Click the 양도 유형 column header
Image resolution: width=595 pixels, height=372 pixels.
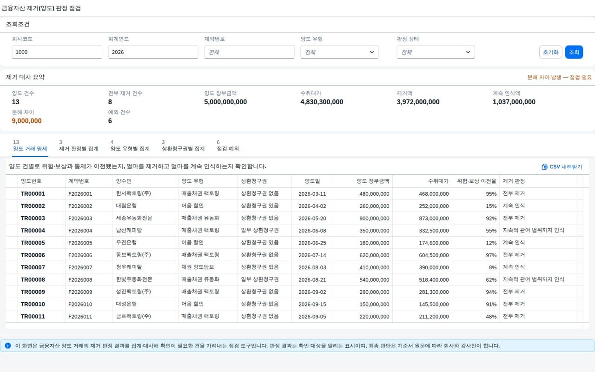(208, 181)
